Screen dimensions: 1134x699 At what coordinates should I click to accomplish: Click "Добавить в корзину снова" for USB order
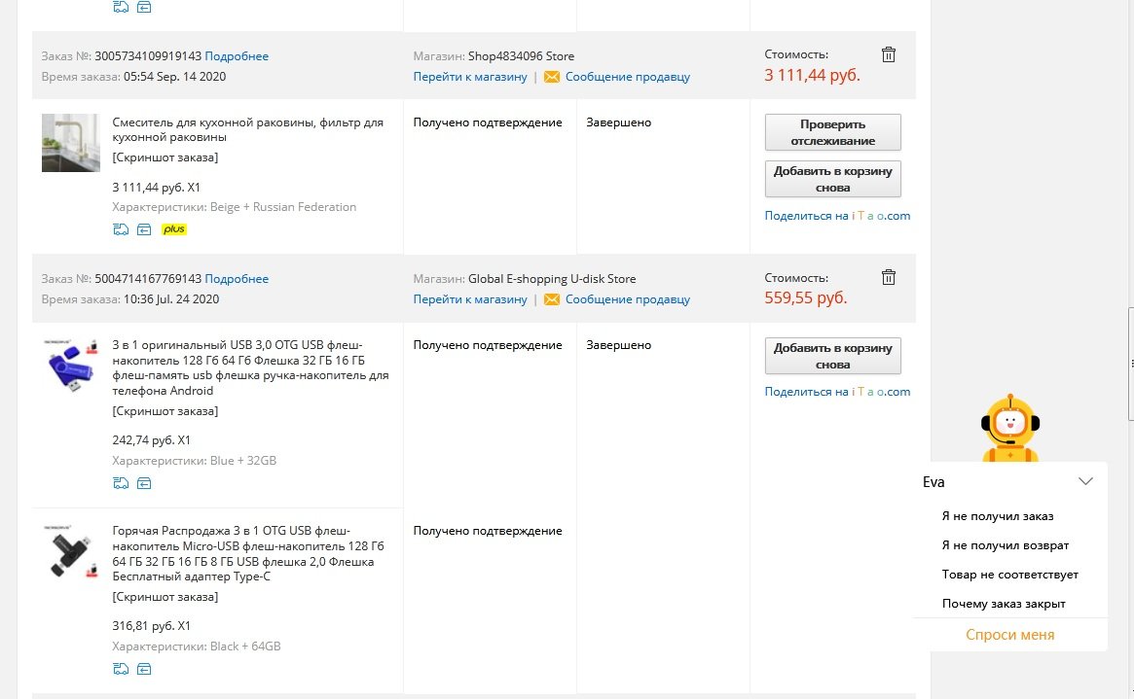pos(832,356)
